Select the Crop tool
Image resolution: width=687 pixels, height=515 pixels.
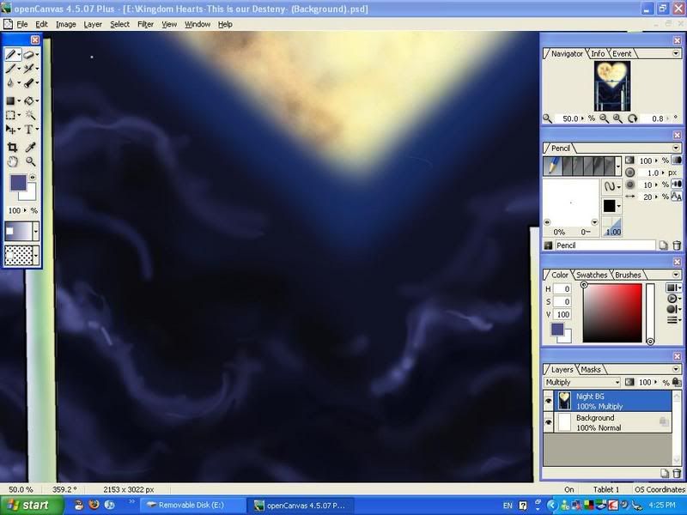[x=12, y=148]
